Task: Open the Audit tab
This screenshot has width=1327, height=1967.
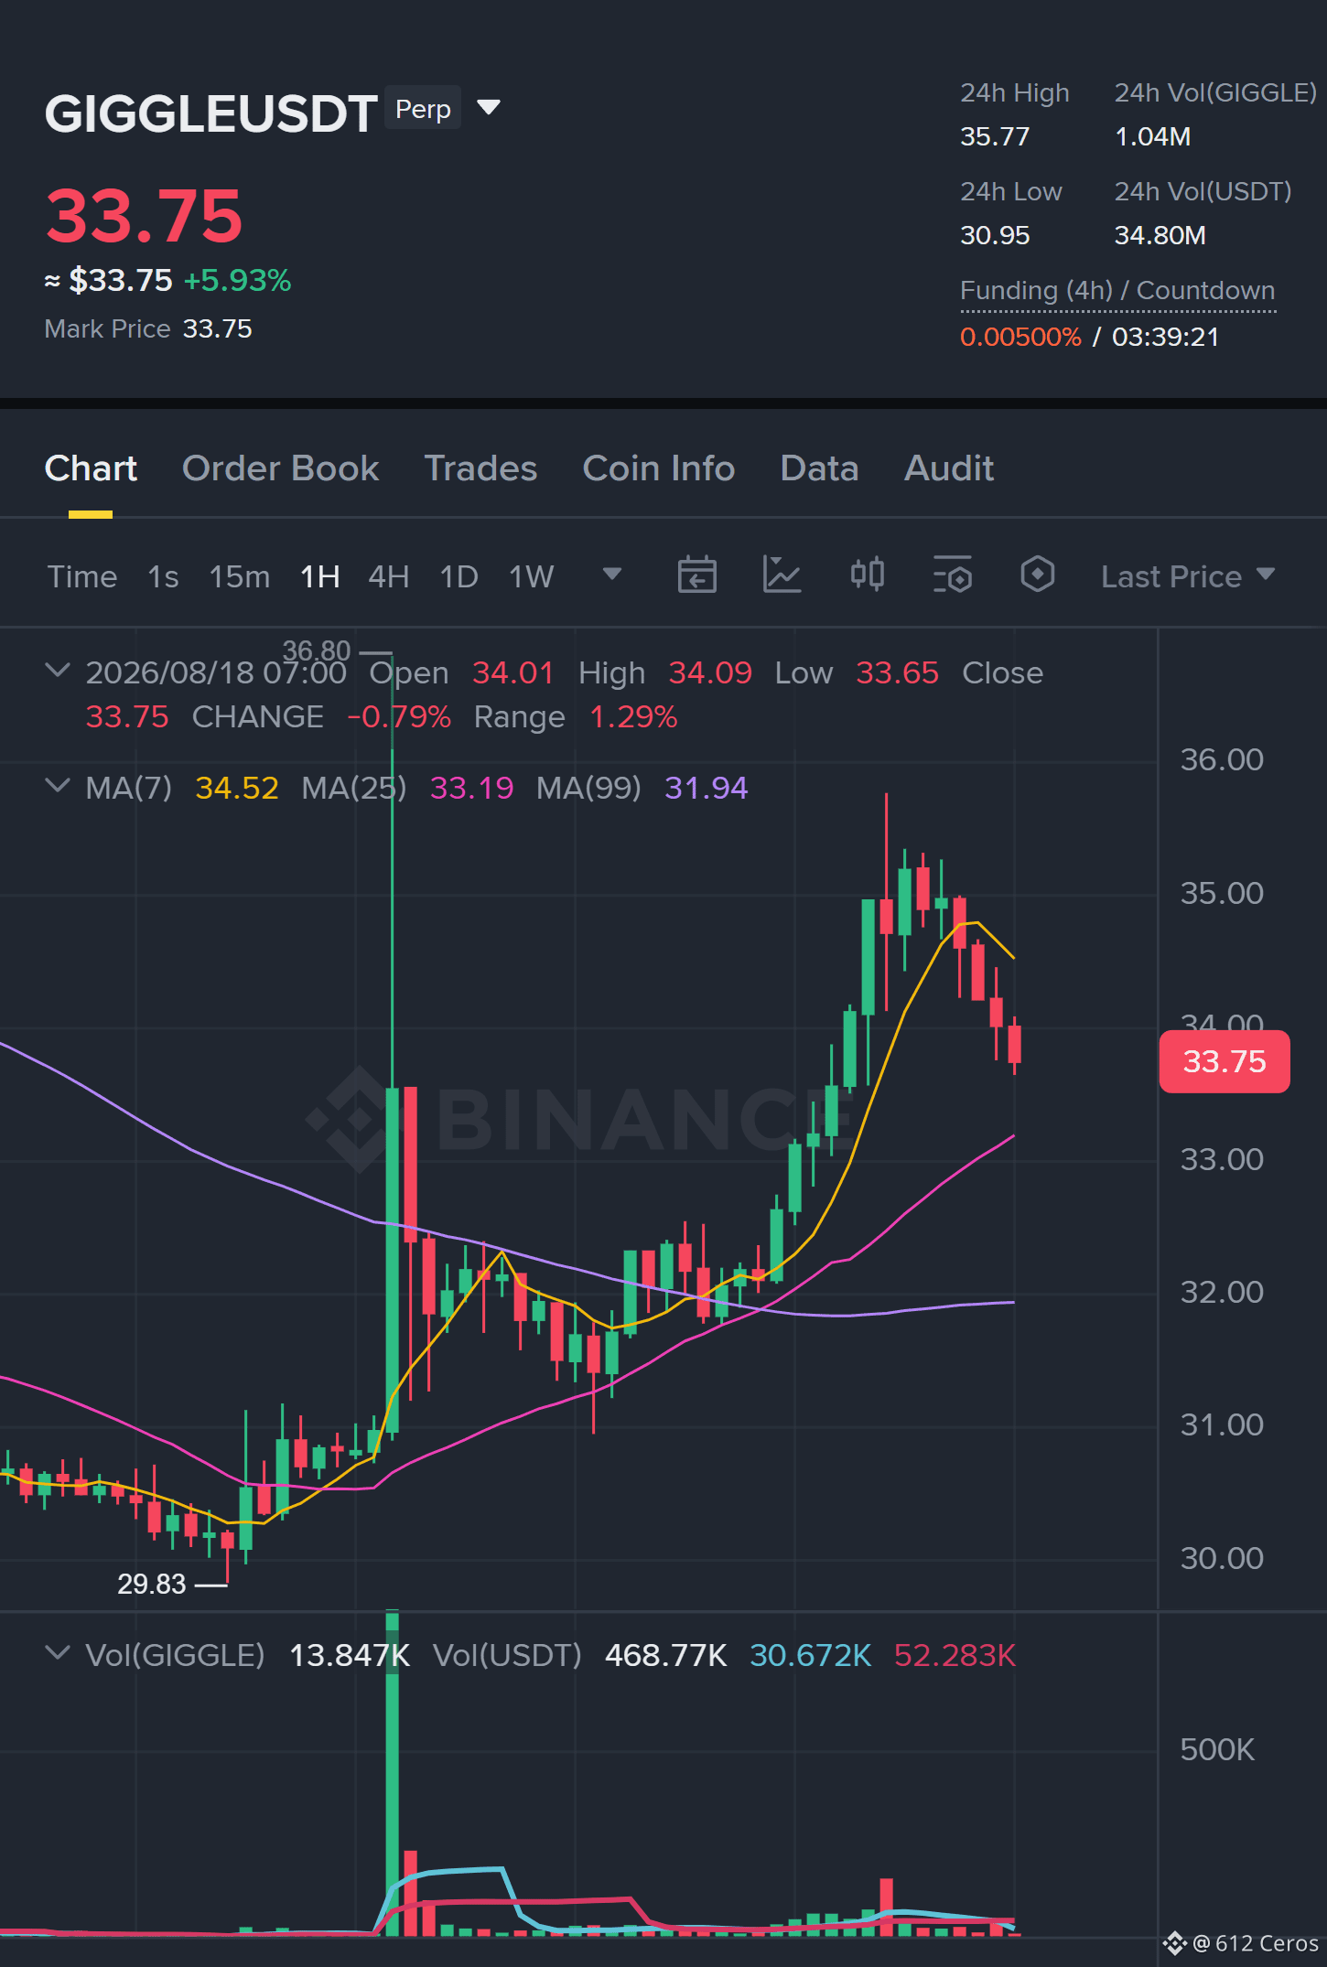Action: (x=949, y=468)
